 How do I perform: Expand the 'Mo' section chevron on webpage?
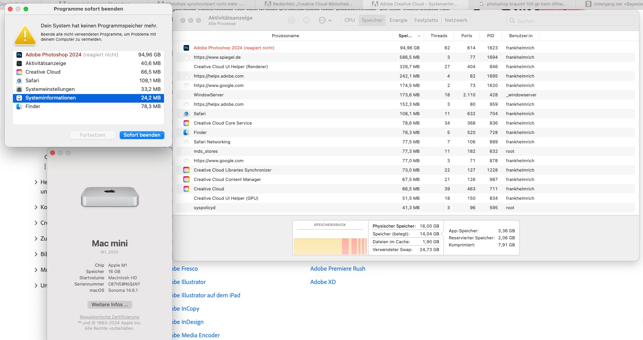point(36,270)
